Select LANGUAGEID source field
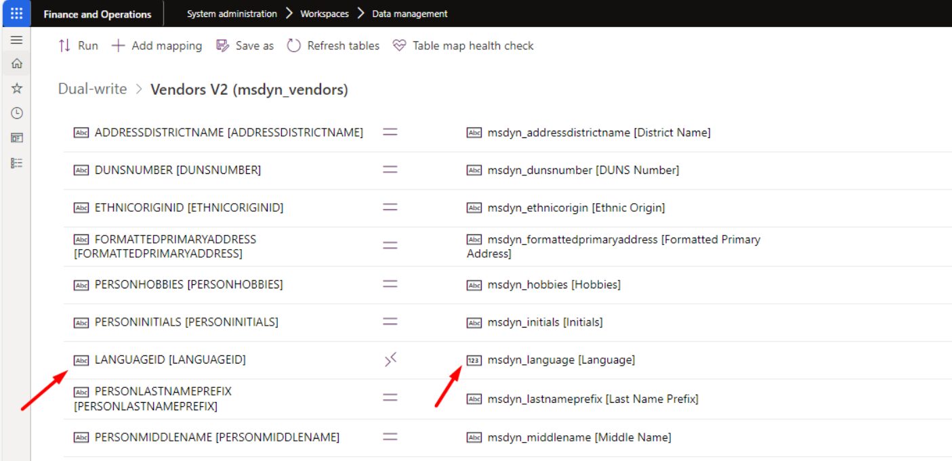The width and height of the screenshot is (952, 461). [170, 360]
